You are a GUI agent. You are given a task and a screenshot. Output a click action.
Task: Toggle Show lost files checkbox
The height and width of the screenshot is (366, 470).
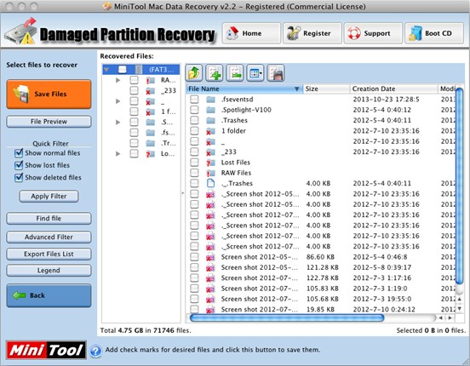pos(19,165)
